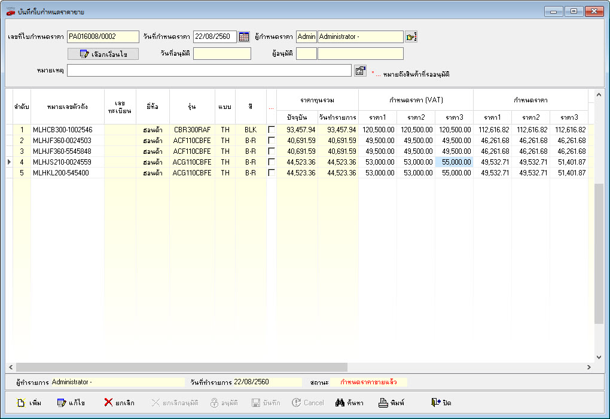Click the horizontal scrollbar thumb
Screen dimensions: 610x419
[x=182, y=367]
